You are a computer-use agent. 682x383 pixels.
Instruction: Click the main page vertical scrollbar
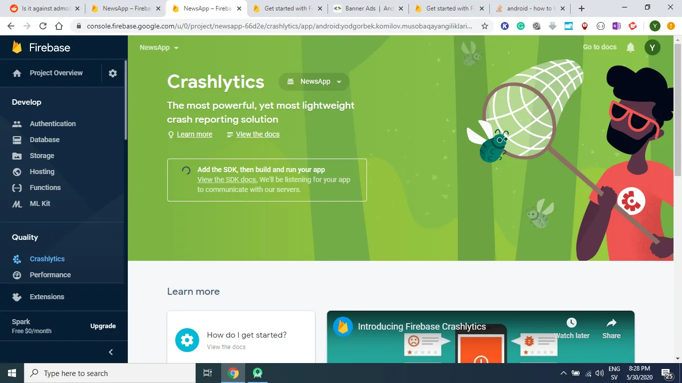678,110
